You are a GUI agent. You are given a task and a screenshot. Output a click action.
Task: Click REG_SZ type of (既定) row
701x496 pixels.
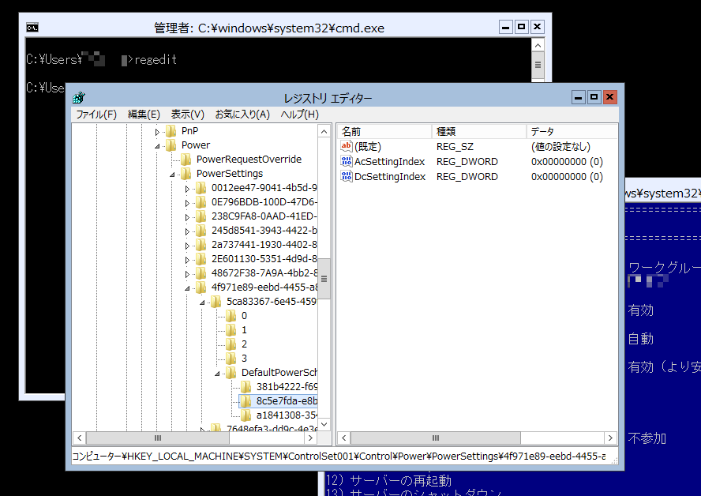coord(455,147)
